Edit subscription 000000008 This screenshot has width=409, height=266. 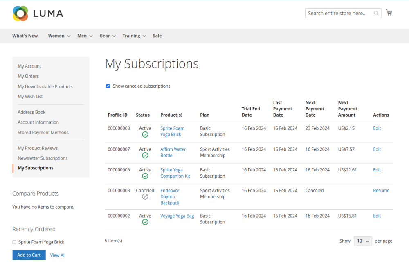[377, 128]
